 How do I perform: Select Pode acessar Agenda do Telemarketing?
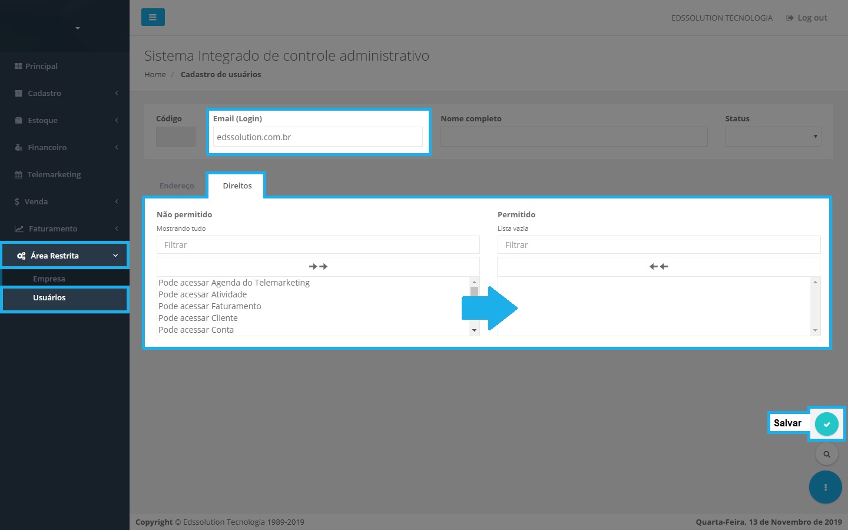click(234, 283)
